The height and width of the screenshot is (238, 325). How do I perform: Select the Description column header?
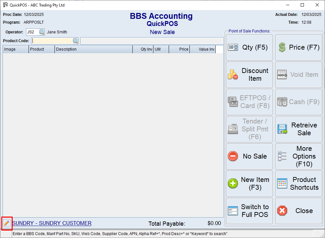[66, 49]
